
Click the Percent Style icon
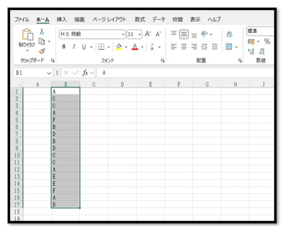[x=267, y=41]
